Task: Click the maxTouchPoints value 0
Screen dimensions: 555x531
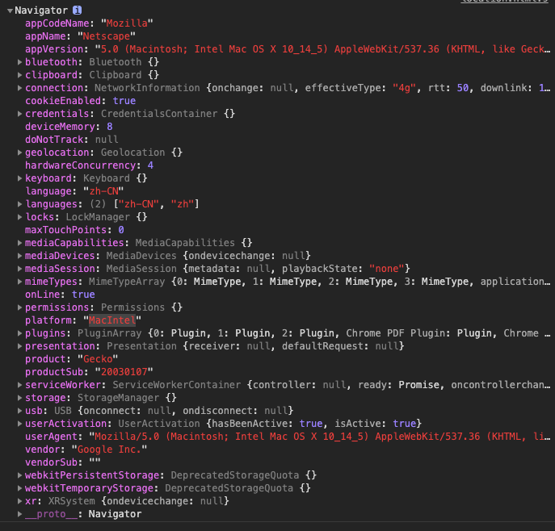Action: [121, 230]
